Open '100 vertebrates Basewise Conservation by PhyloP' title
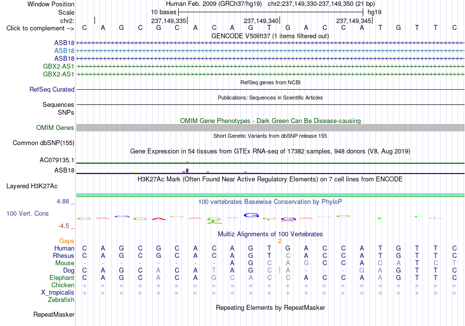The width and height of the screenshot is (465, 326). tap(270, 202)
